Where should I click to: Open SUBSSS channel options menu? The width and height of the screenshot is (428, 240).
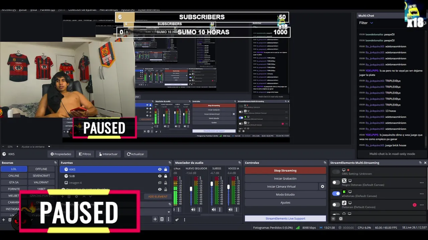220,210
